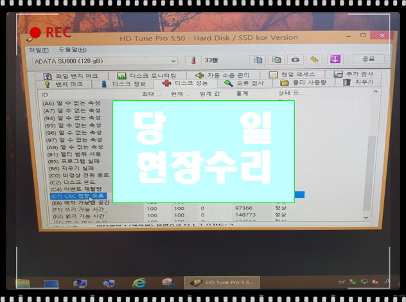Select the (C2) 디스크 온도 row
406x302 pixels.
click(x=73, y=182)
